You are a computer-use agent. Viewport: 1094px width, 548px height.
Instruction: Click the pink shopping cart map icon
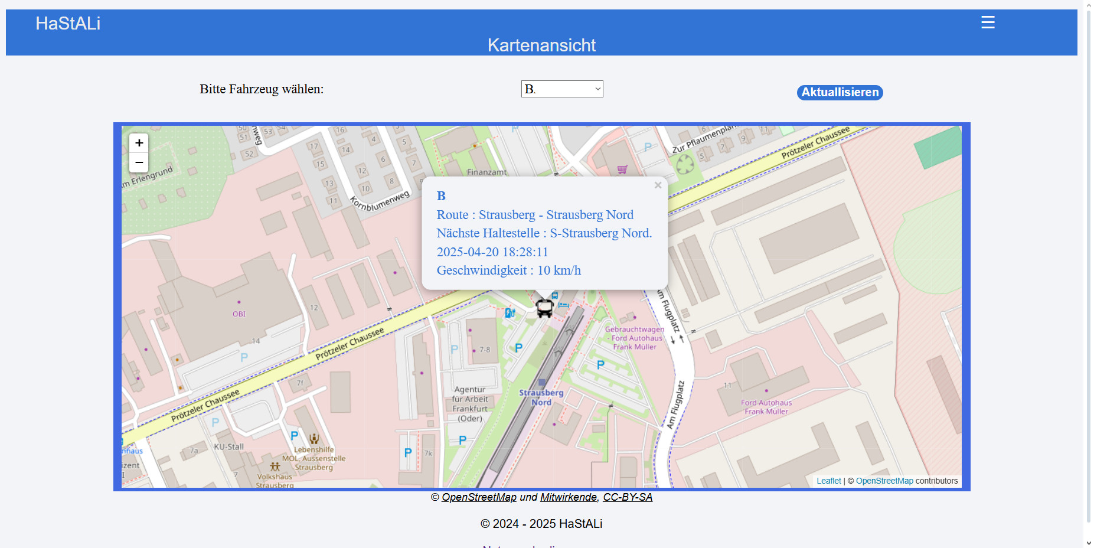[x=622, y=169]
